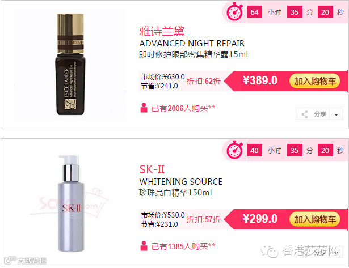Click the share icon beside 分享
The width and height of the screenshot is (349, 268).
(x=305, y=114)
